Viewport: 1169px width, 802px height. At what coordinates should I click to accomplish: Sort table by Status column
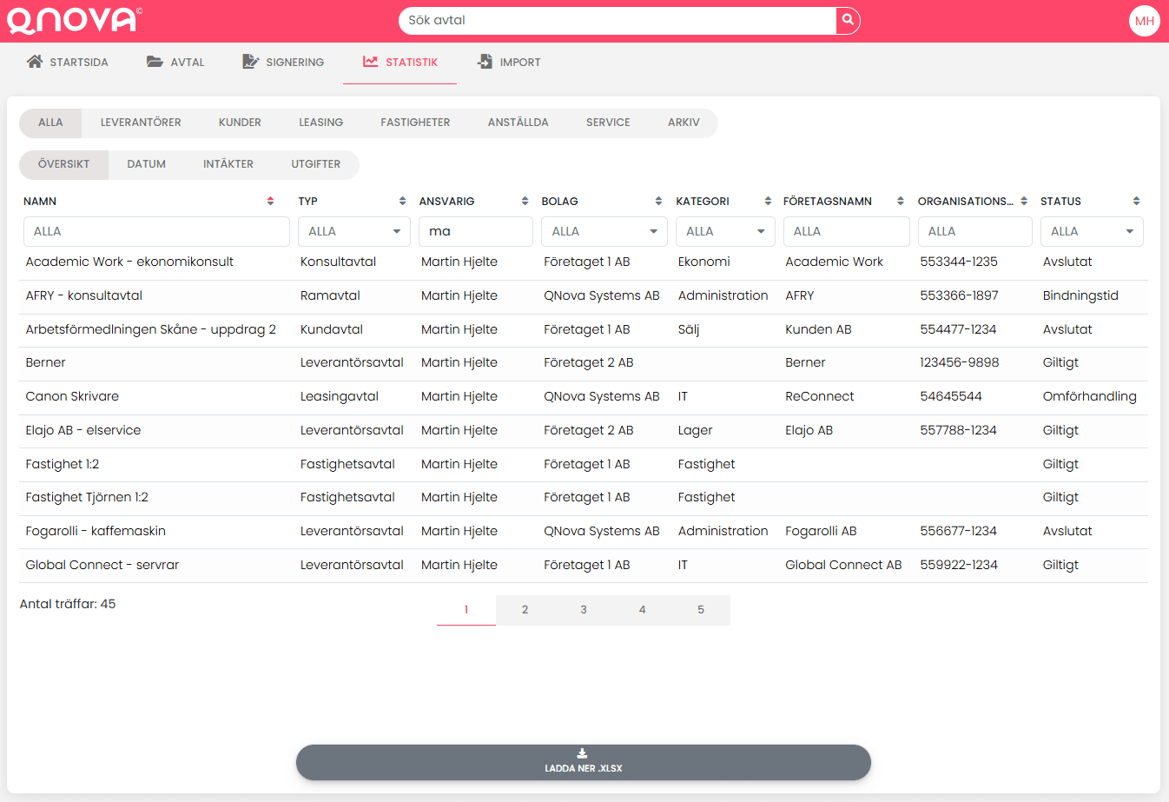[x=1136, y=201]
